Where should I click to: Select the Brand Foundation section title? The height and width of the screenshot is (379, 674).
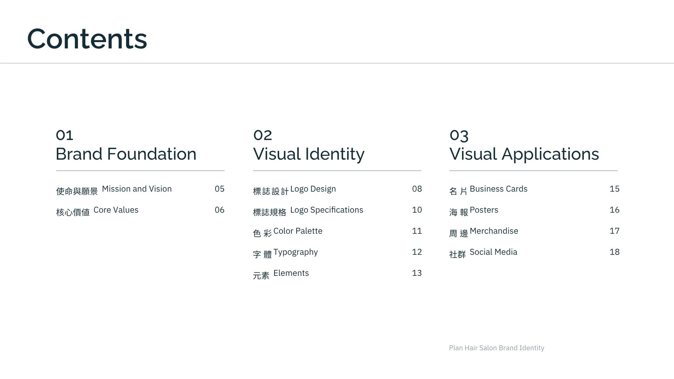pyautogui.click(x=126, y=154)
